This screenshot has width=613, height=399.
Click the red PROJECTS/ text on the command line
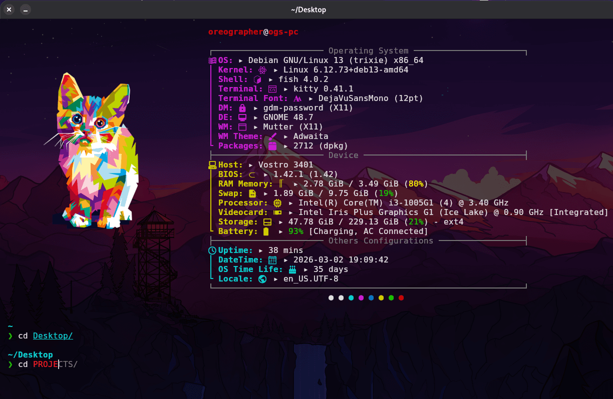tap(46, 364)
